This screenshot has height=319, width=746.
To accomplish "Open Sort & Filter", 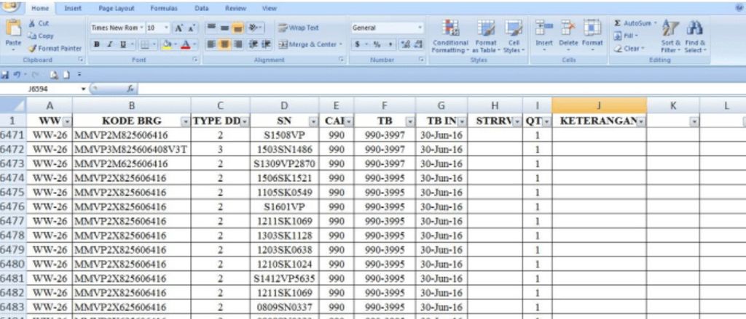I will pyautogui.click(x=670, y=36).
